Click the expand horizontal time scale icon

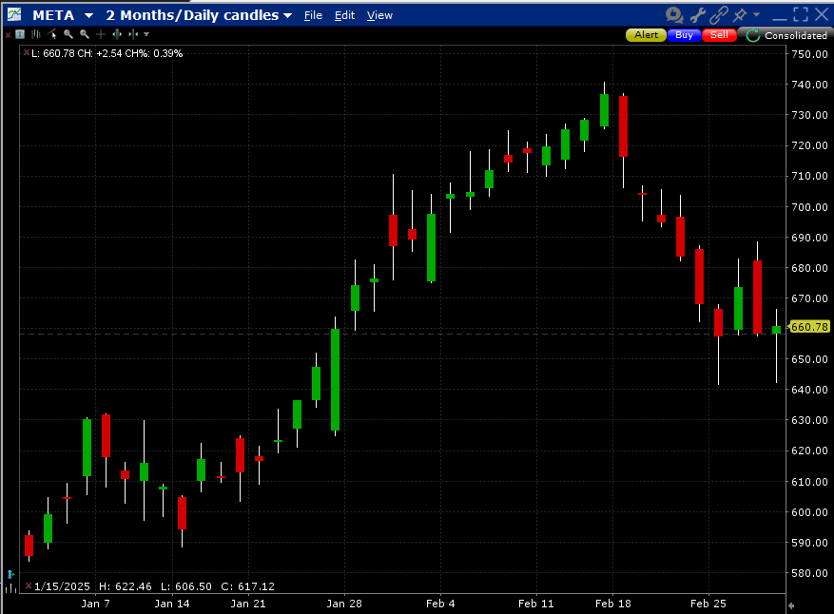click(x=117, y=34)
